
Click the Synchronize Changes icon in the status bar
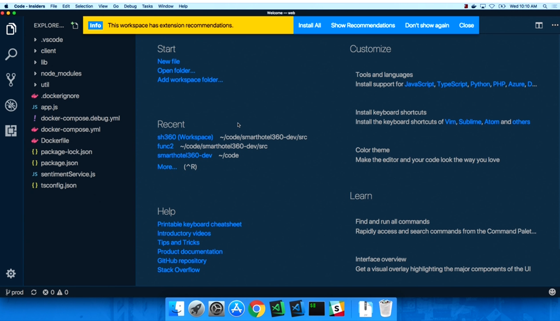click(34, 292)
